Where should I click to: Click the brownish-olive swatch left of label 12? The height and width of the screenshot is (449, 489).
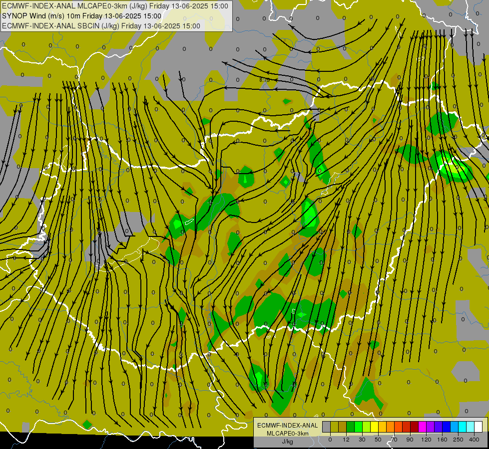pyautogui.click(x=343, y=427)
